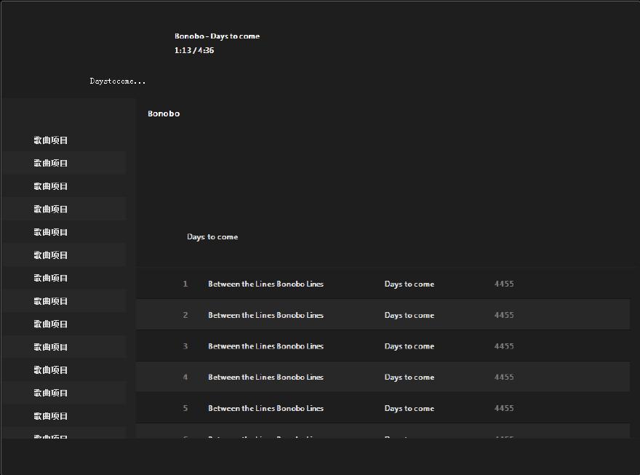Select track number 1 in the list
The width and height of the screenshot is (640, 475).
(185, 284)
